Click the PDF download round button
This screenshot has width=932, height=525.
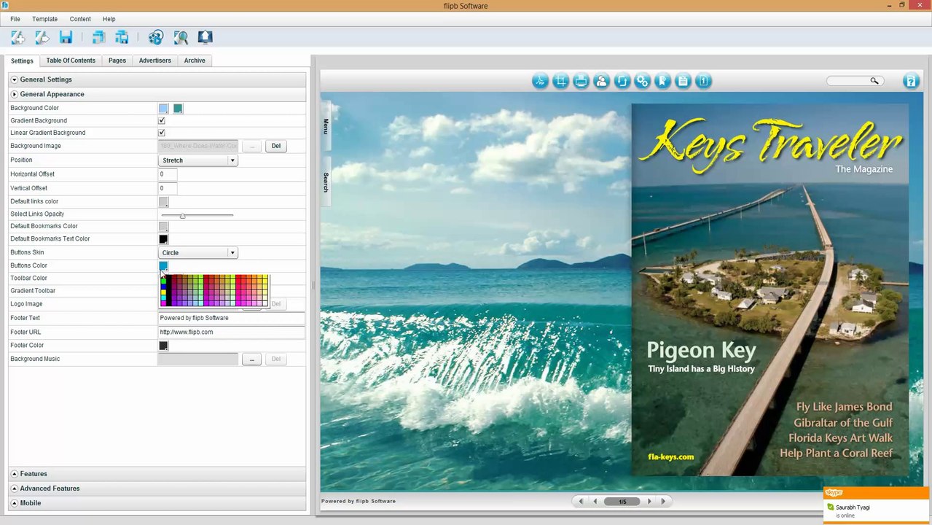540,81
